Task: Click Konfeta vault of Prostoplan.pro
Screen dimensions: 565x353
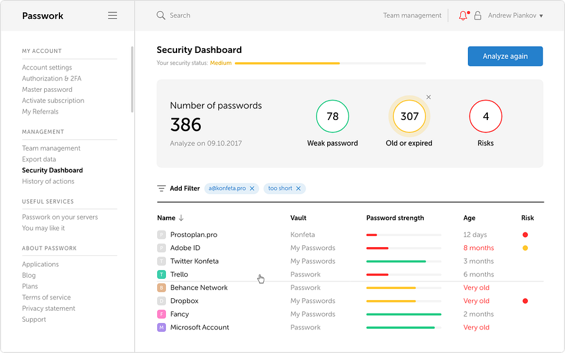Action: 303,235
